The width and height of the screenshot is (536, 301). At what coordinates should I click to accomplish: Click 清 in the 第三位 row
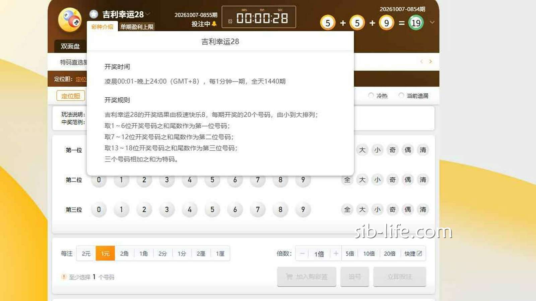423,210
